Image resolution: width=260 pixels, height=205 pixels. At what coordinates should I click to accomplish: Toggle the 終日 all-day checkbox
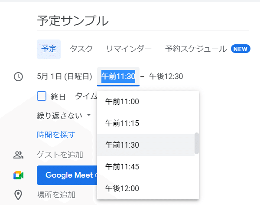click(x=42, y=96)
